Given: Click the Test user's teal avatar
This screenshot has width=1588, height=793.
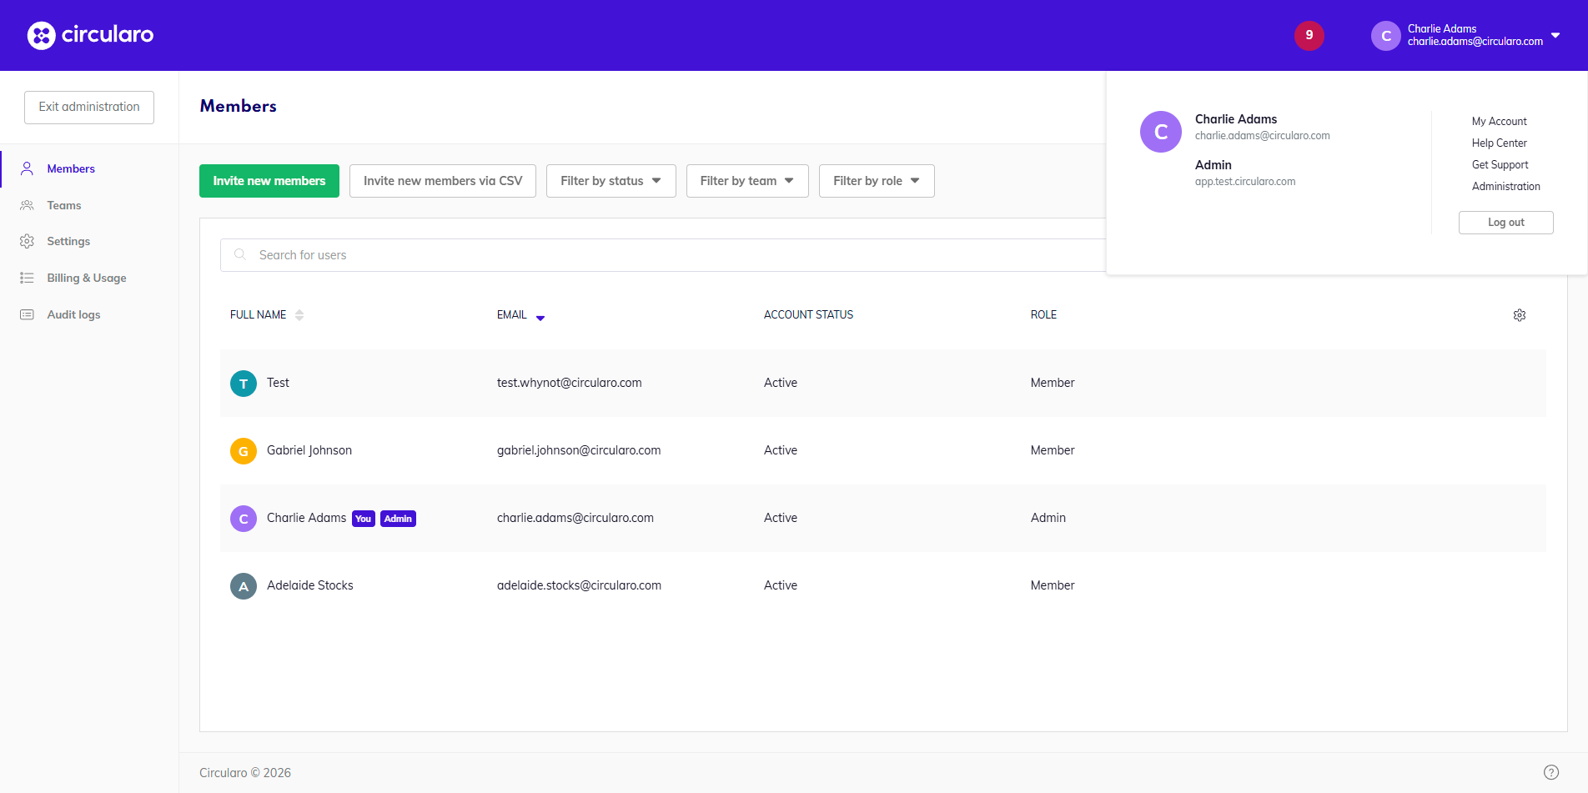Looking at the screenshot, I should click(x=243, y=384).
